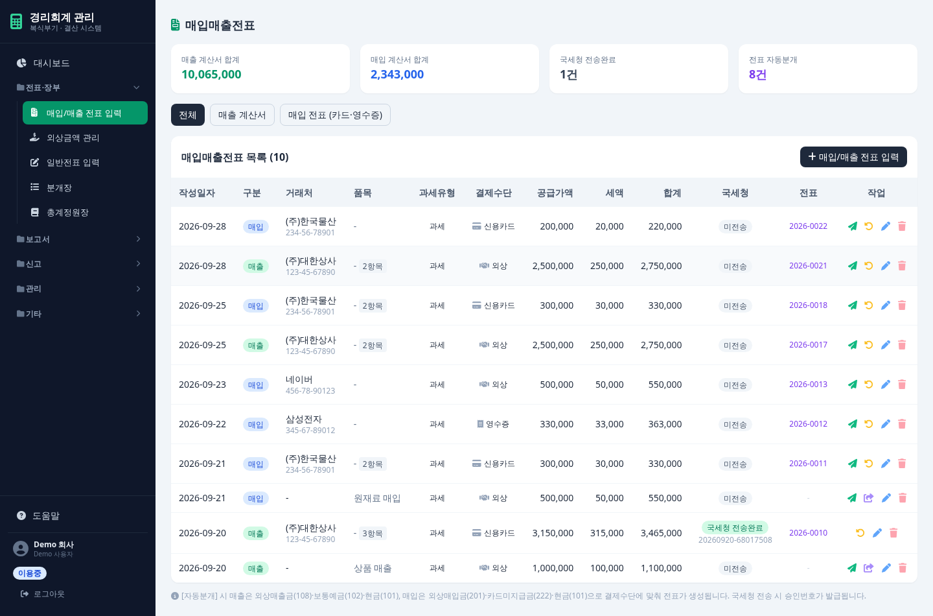Open voucher link 2026-0022
This screenshot has height=616, width=933.
point(808,226)
